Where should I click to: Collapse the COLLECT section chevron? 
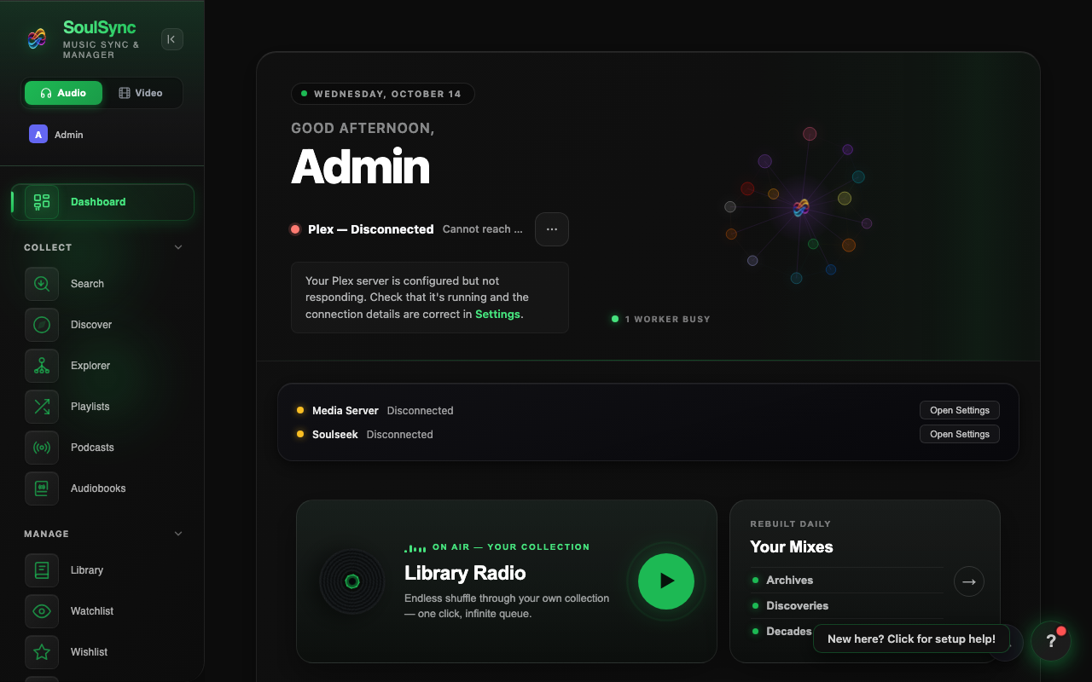pyautogui.click(x=178, y=247)
